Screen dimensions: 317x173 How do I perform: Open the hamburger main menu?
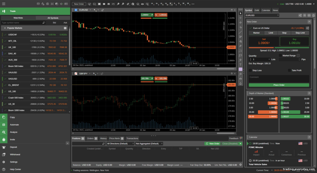tap(4, 4)
